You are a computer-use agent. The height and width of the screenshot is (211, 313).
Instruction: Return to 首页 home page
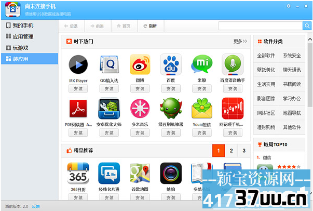pyautogui.click(x=124, y=26)
